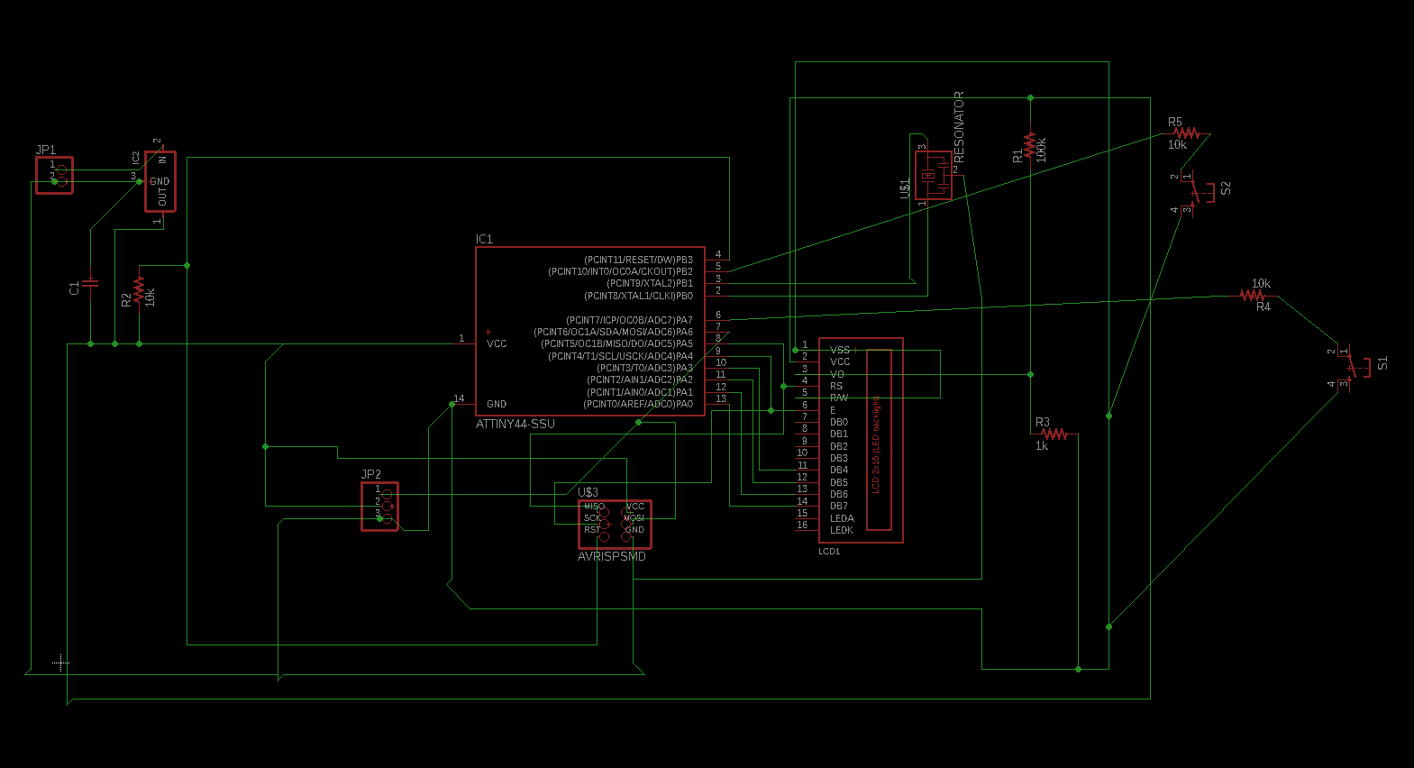Click the ATTINY44-SSU part name label
The image size is (1414, 768).
[x=515, y=424]
